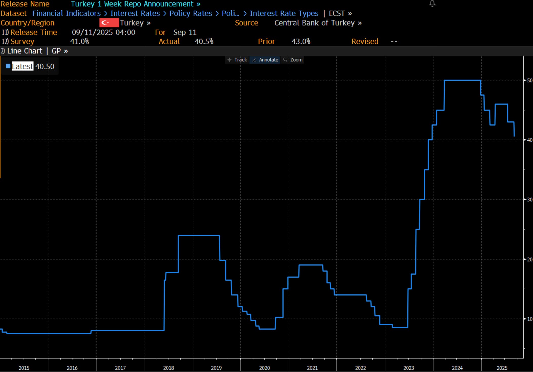Select the Line Chart tab
Screen dimensions: 533x372
(25, 51)
